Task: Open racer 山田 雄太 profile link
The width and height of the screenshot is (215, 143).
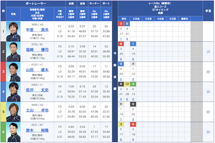Action: (37, 70)
